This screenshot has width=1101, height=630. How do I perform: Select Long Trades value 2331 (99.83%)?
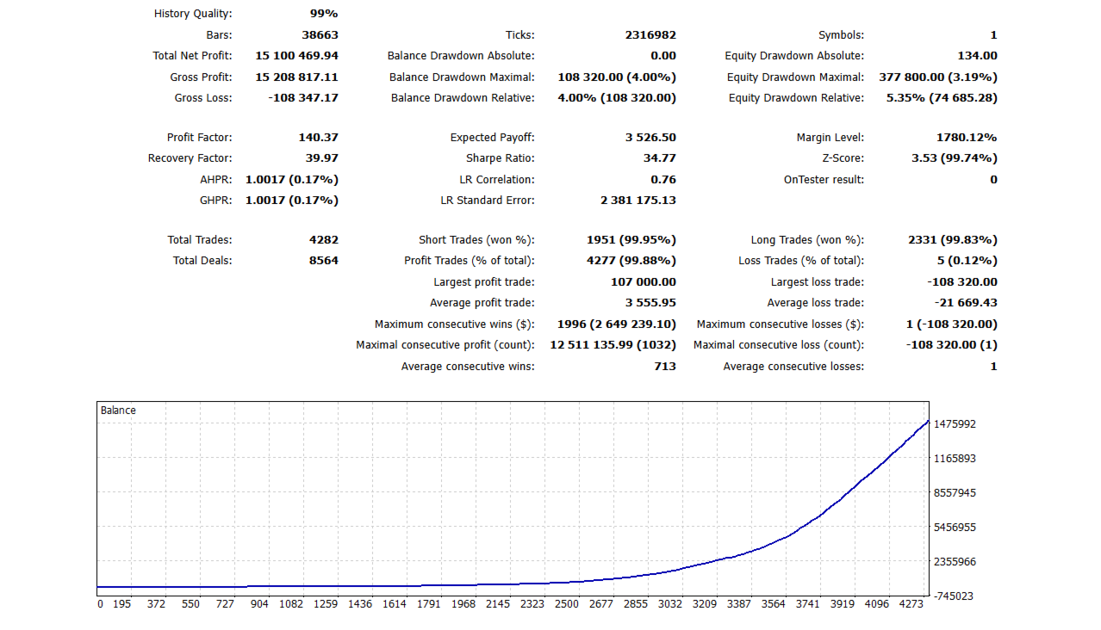pyautogui.click(x=953, y=240)
